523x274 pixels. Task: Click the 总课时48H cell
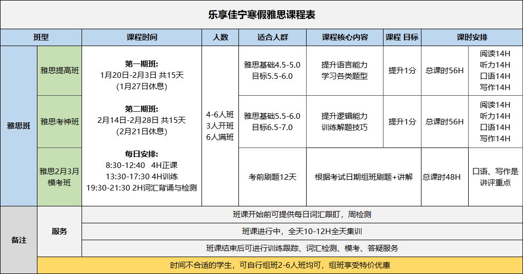(445, 177)
